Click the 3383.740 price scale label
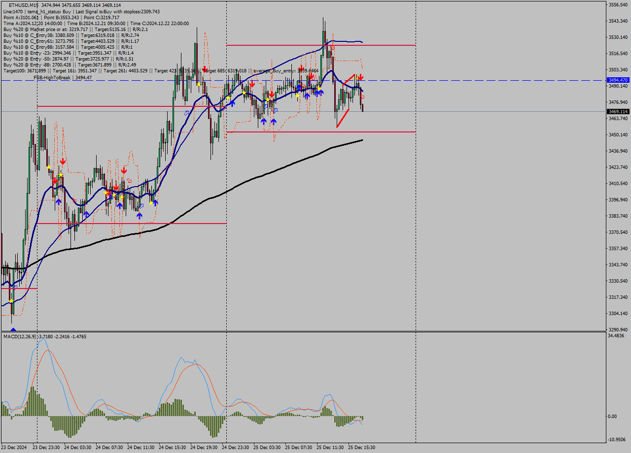This screenshot has height=453, width=631. (x=618, y=216)
